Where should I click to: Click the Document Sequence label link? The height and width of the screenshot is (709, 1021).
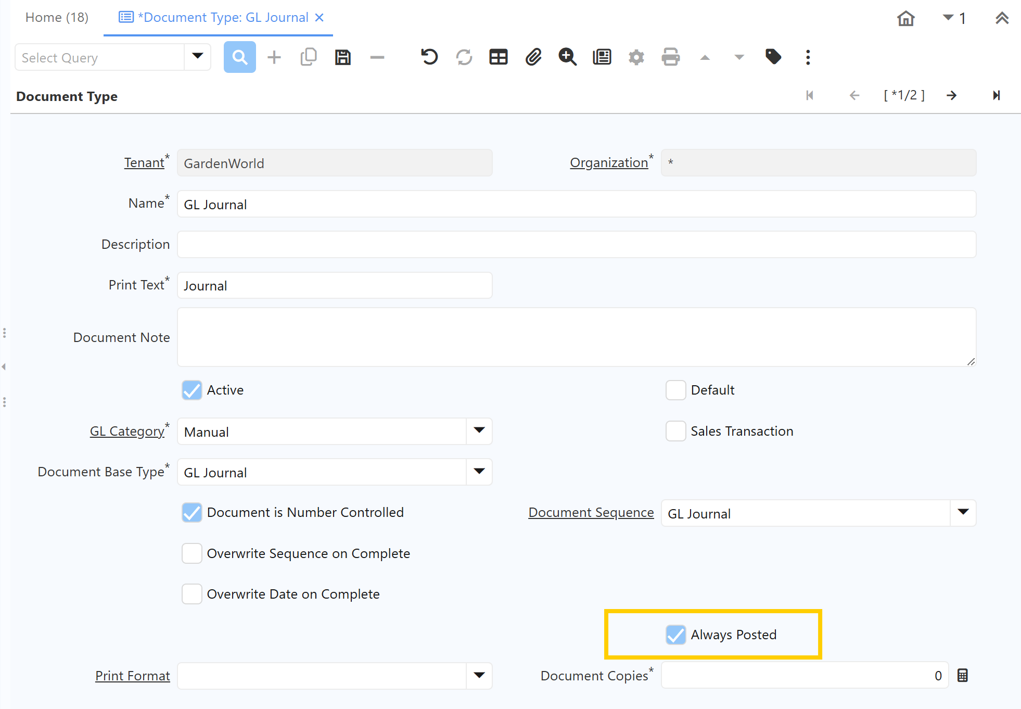[591, 513]
